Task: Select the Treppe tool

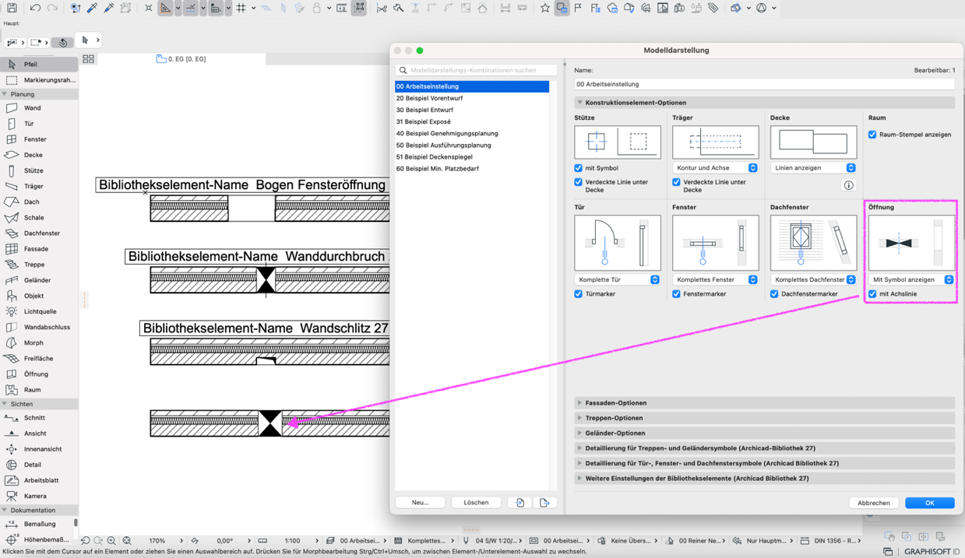Action: click(x=39, y=265)
